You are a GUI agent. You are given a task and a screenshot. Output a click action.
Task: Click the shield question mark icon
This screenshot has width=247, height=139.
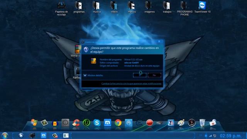(x=86, y=49)
